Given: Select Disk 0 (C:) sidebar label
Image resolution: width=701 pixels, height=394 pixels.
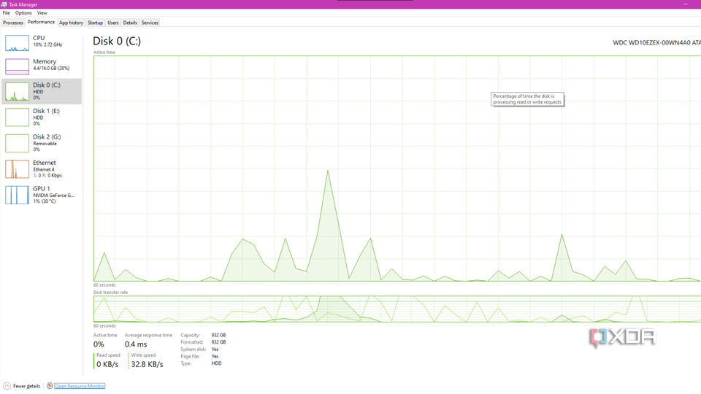Looking at the screenshot, I should coord(47,85).
